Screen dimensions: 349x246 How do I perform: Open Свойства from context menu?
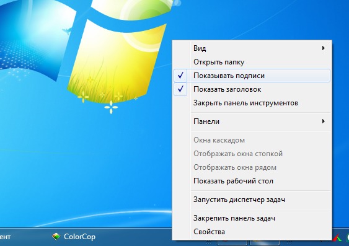pyautogui.click(x=252, y=232)
